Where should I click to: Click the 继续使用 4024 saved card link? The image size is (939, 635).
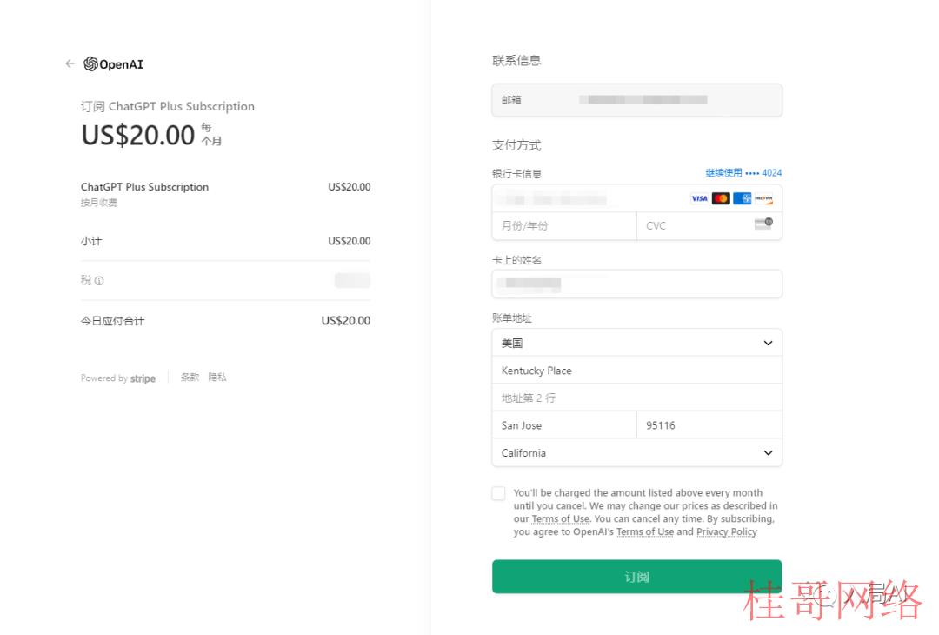point(743,173)
